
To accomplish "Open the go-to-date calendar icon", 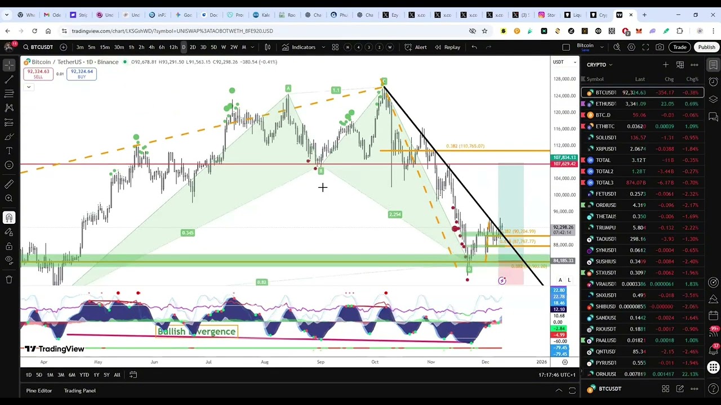I will tap(133, 375).
